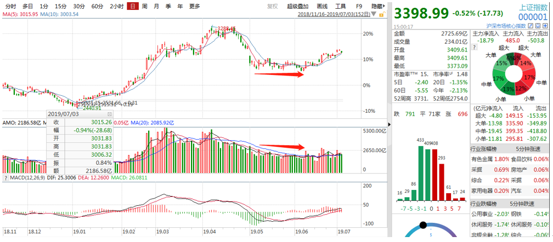
Task: Toggle the 复权 price adjustment option
Action: pos(272,6)
